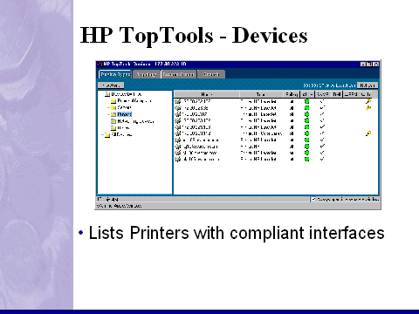Toggle the checkbox in the bottom status bar
419x314 pixels.
[x=313, y=199]
